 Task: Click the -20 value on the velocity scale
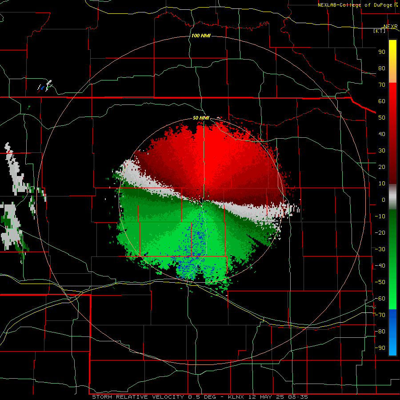(380, 232)
